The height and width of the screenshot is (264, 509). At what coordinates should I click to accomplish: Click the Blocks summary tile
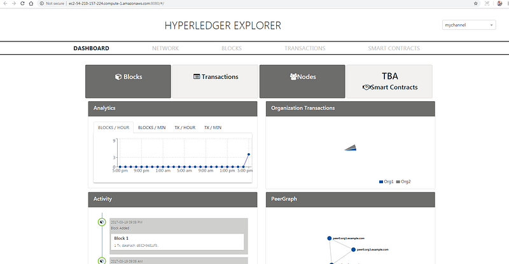[129, 81]
